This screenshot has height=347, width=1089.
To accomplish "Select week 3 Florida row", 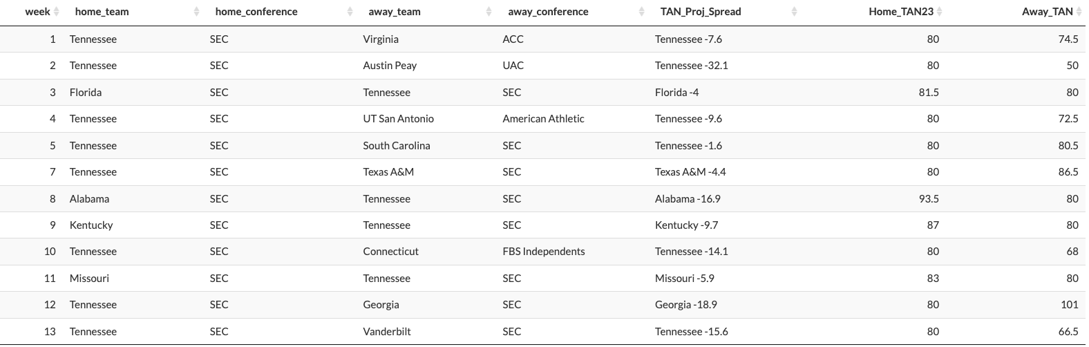I will [x=542, y=93].
